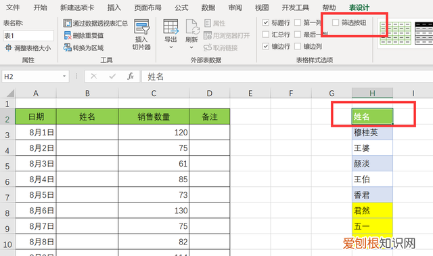Enable the 最后一列 checkbox
This screenshot has width=433, height=256.
click(298, 35)
